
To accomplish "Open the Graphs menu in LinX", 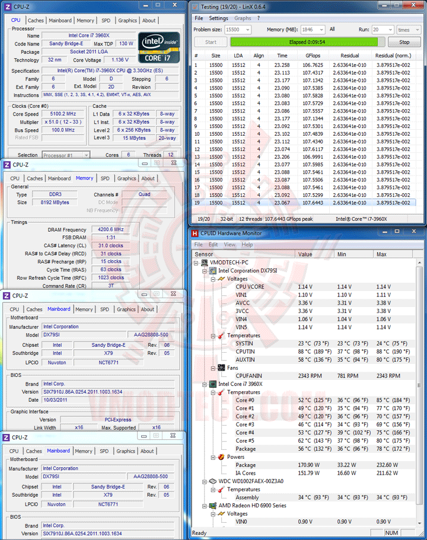I will pos(243,18).
